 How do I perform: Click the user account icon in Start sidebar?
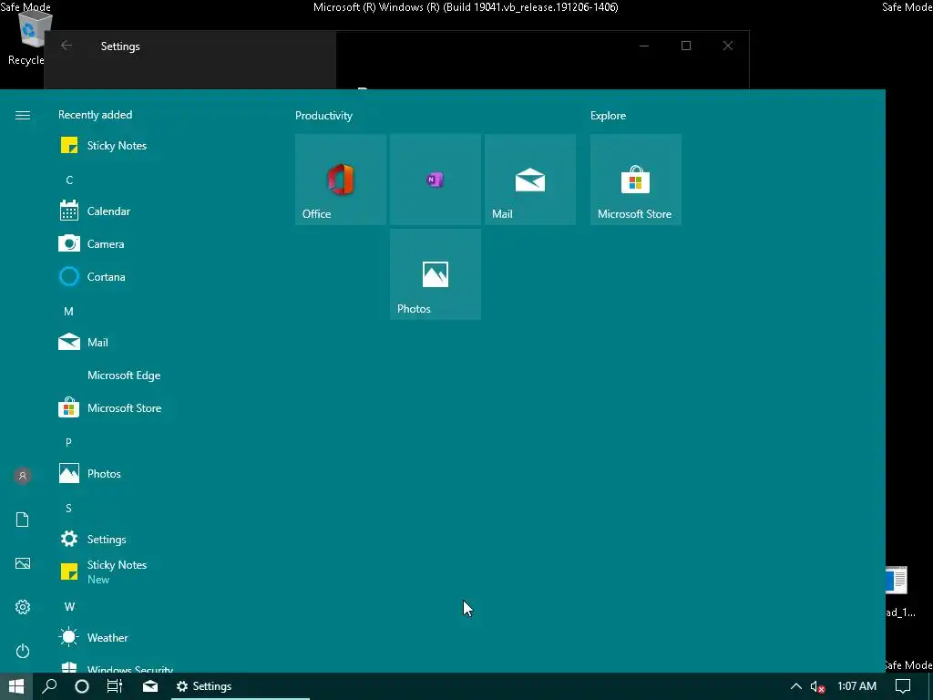23,476
